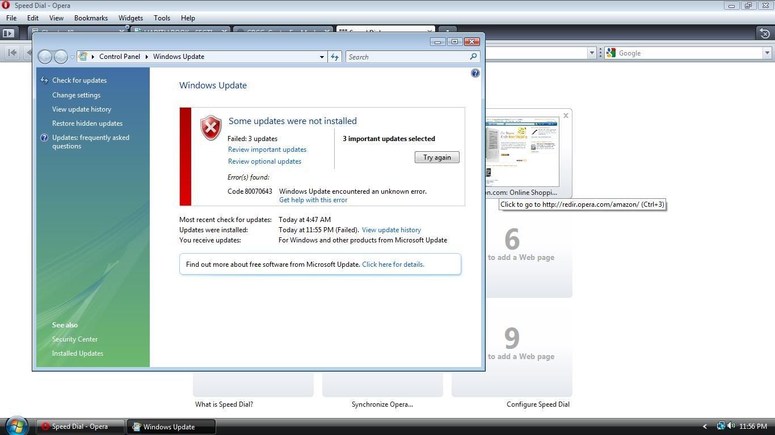Open Opera Widgets menu
This screenshot has width=775, height=435.
click(x=130, y=18)
